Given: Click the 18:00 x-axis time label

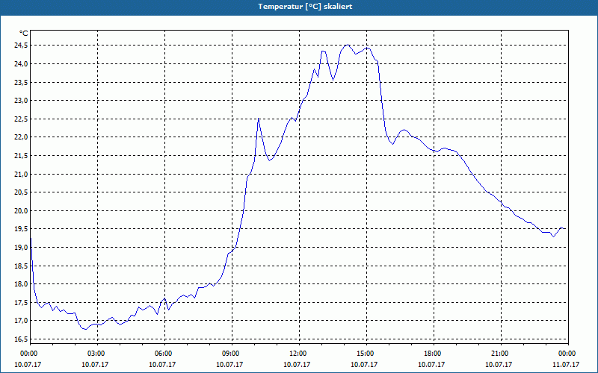Looking at the screenshot, I should tap(431, 354).
